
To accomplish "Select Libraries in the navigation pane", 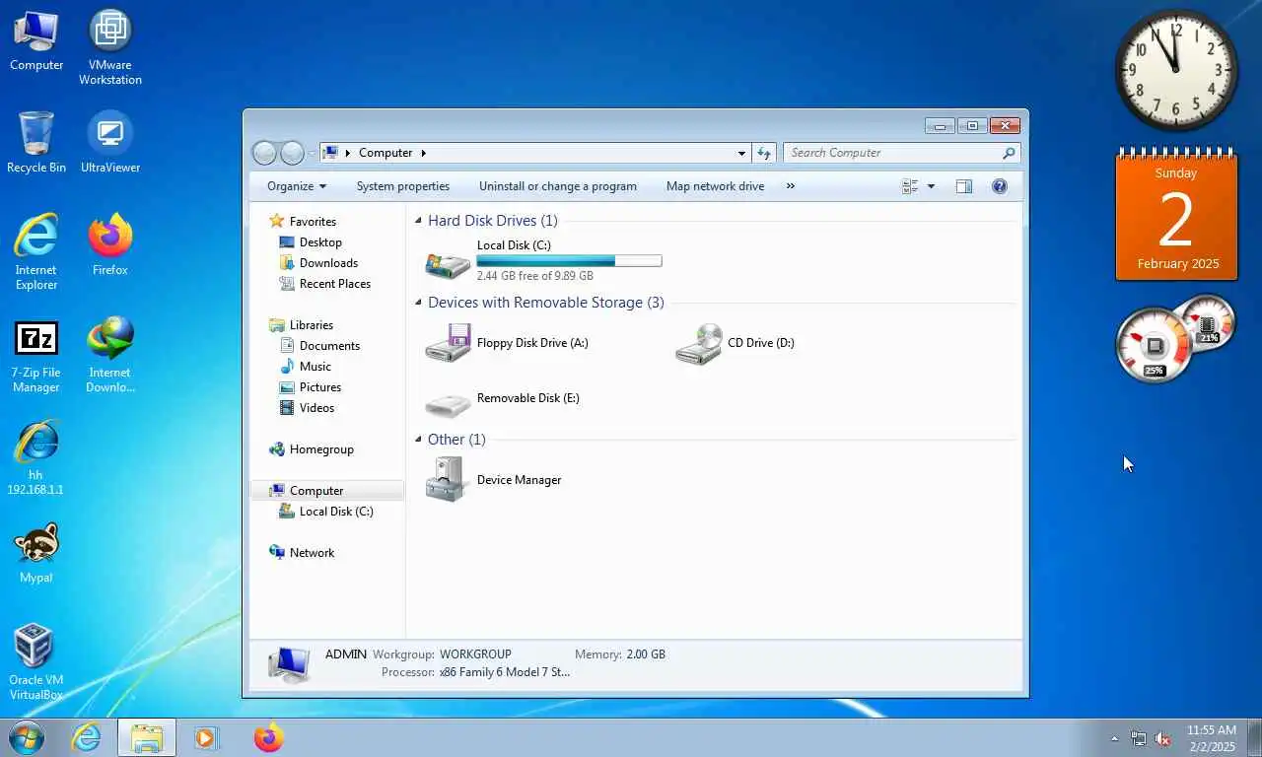I will [311, 325].
